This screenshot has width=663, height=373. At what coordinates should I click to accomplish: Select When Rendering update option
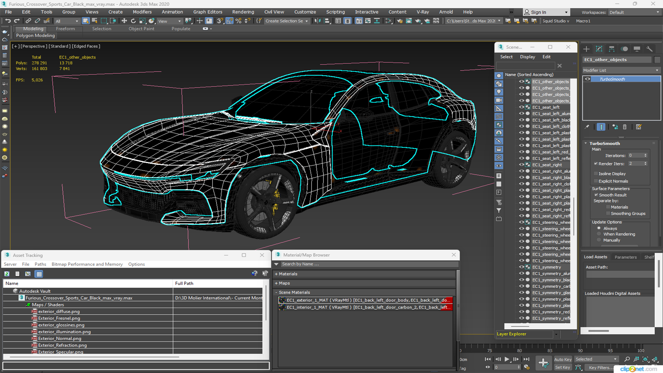(599, 234)
